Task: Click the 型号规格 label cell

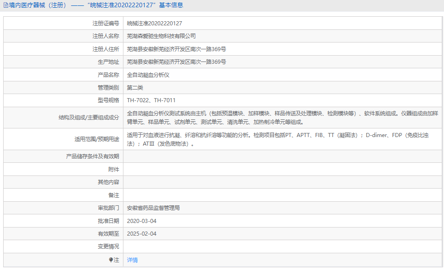Action: [x=63, y=100]
